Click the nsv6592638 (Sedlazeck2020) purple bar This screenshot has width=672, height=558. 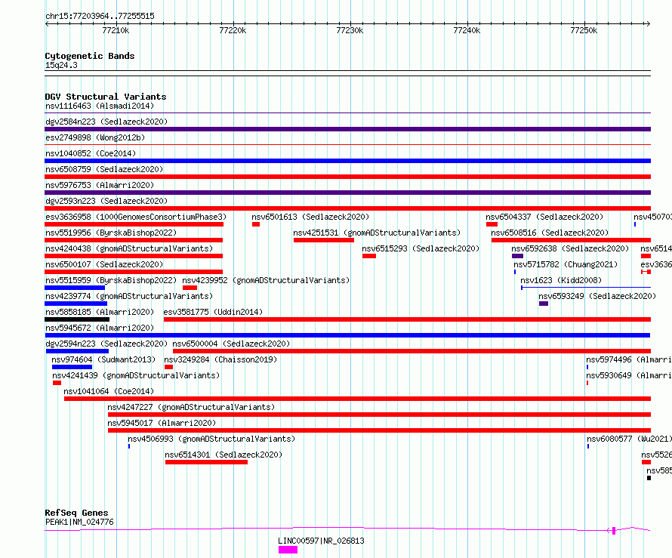point(517,256)
